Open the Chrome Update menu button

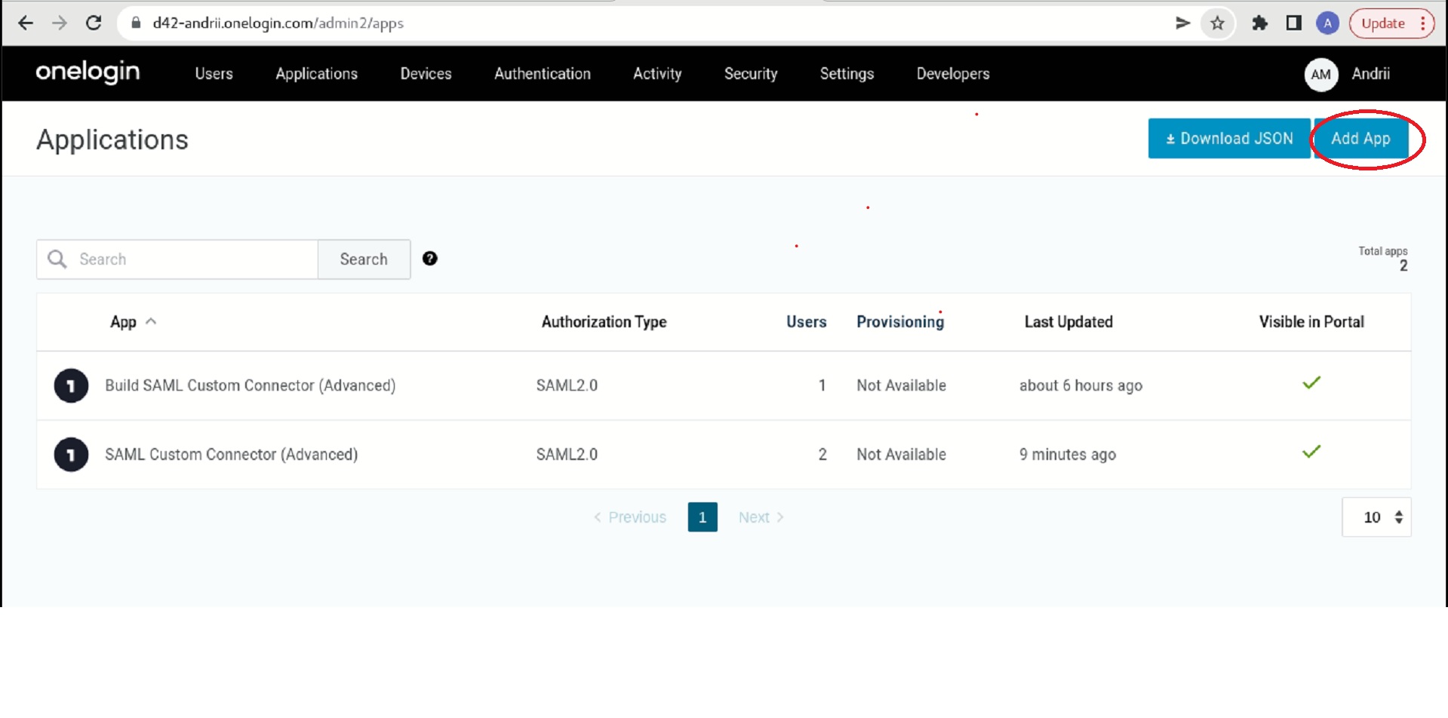point(1391,23)
